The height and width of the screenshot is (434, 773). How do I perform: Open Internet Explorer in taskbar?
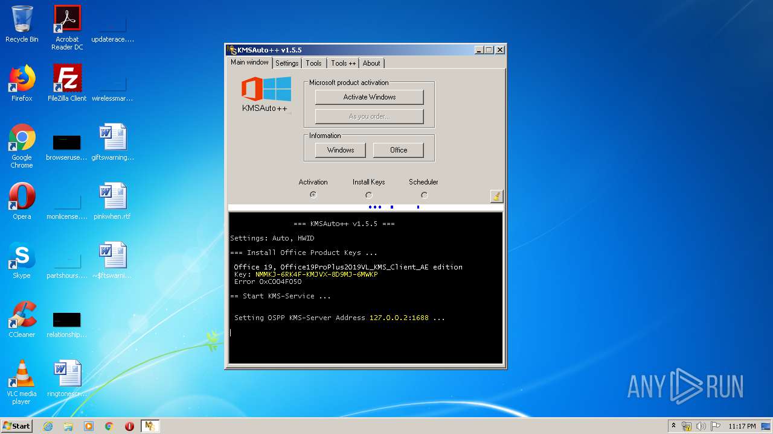pyautogui.click(x=48, y=426)
